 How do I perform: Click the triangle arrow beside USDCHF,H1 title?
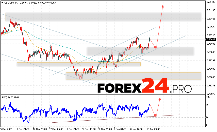pyautogui.click(x=2, y=3)
